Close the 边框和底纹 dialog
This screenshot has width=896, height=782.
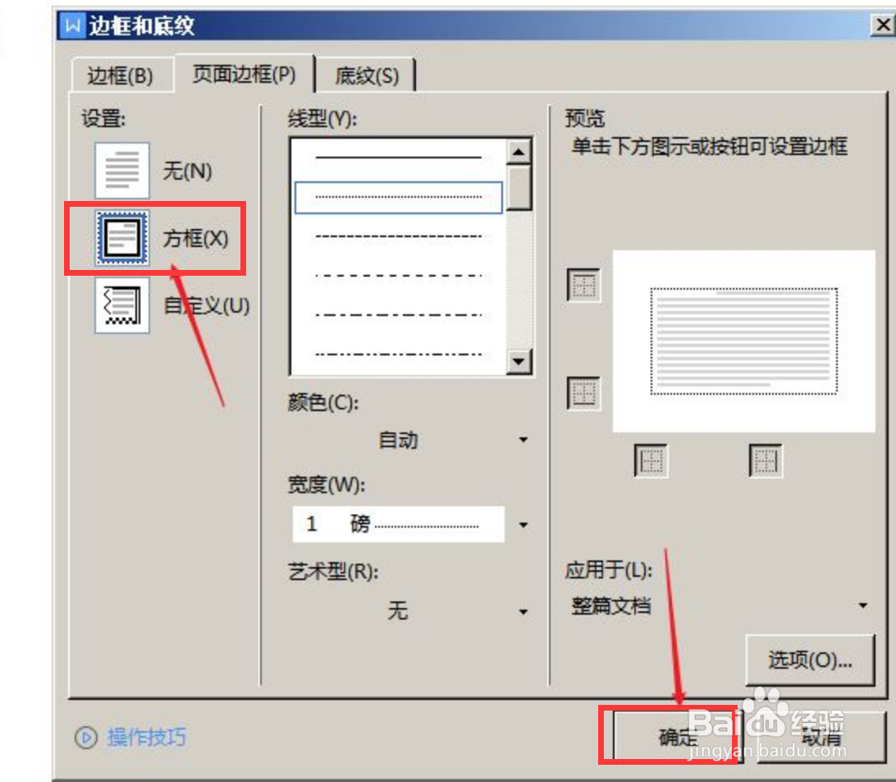[882, 25]
